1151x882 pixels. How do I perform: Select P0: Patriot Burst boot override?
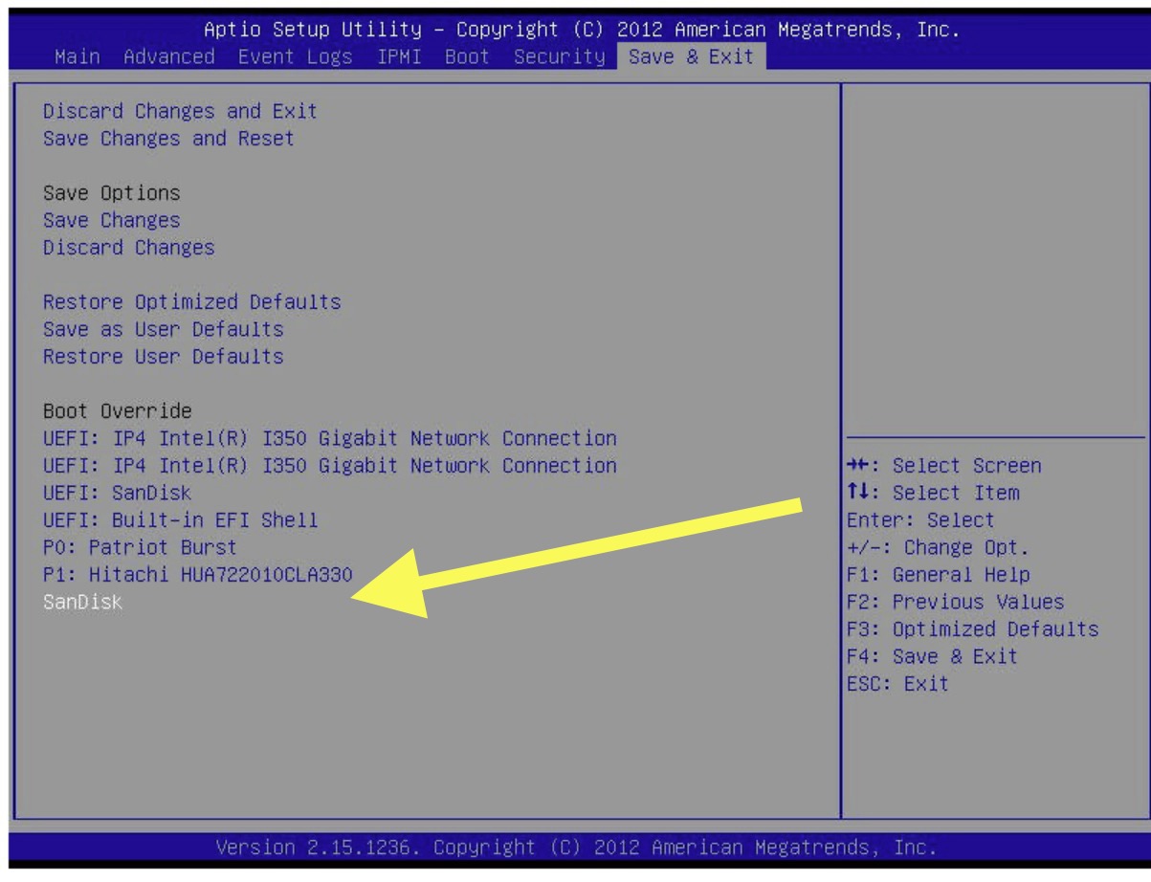140,548
